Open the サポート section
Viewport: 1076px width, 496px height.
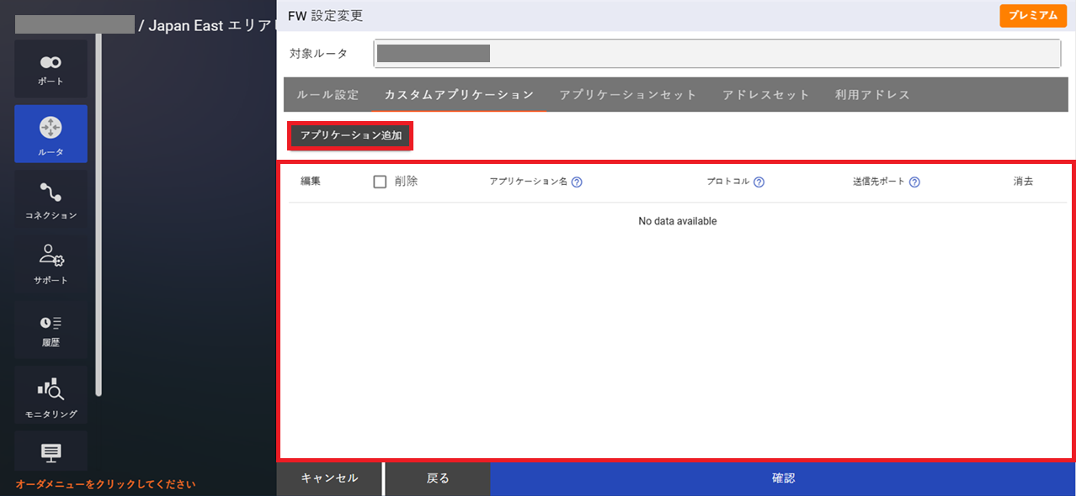(x=51, y=264)
